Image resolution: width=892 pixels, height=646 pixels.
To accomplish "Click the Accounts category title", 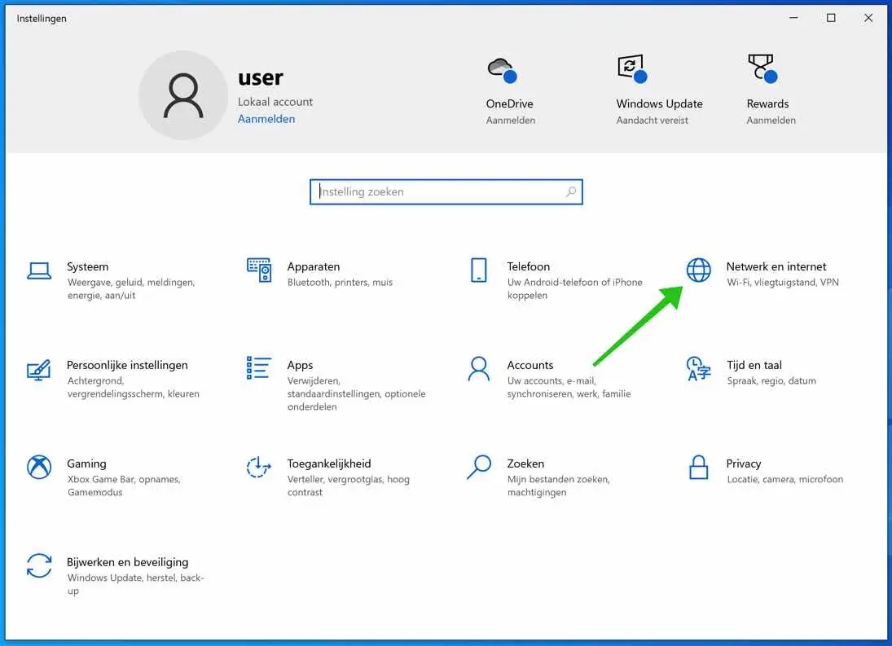I will pos(530,364).
